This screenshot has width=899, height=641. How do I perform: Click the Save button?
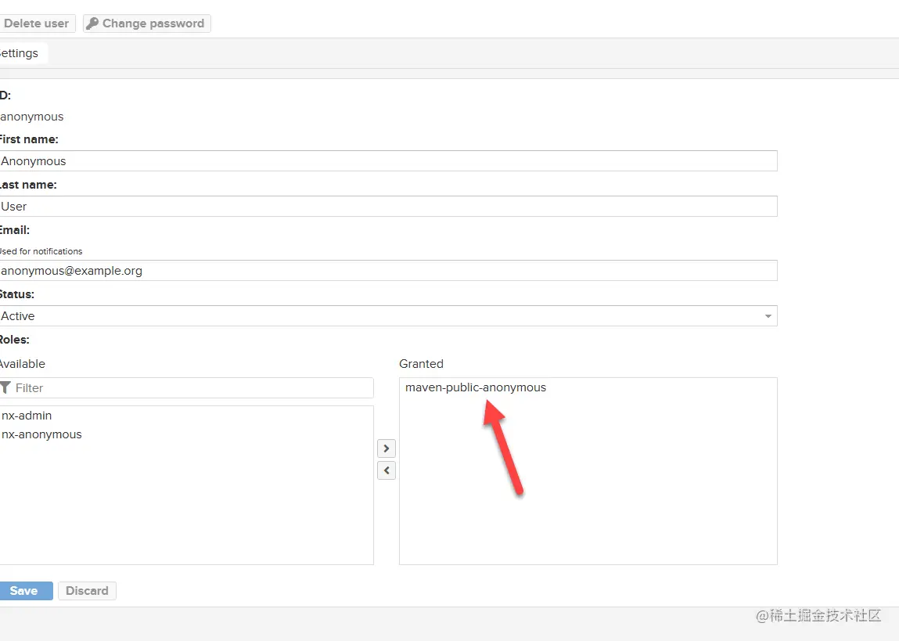[x=25, y=591]
